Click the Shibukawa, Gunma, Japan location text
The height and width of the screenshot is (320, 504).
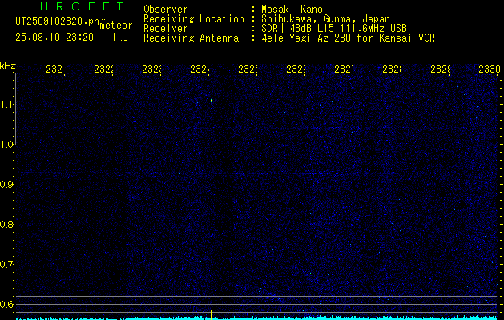pos(325,19)
